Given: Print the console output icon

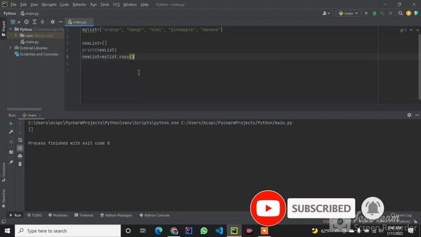Looking at the screenshot, I should (x=20, y=156).
